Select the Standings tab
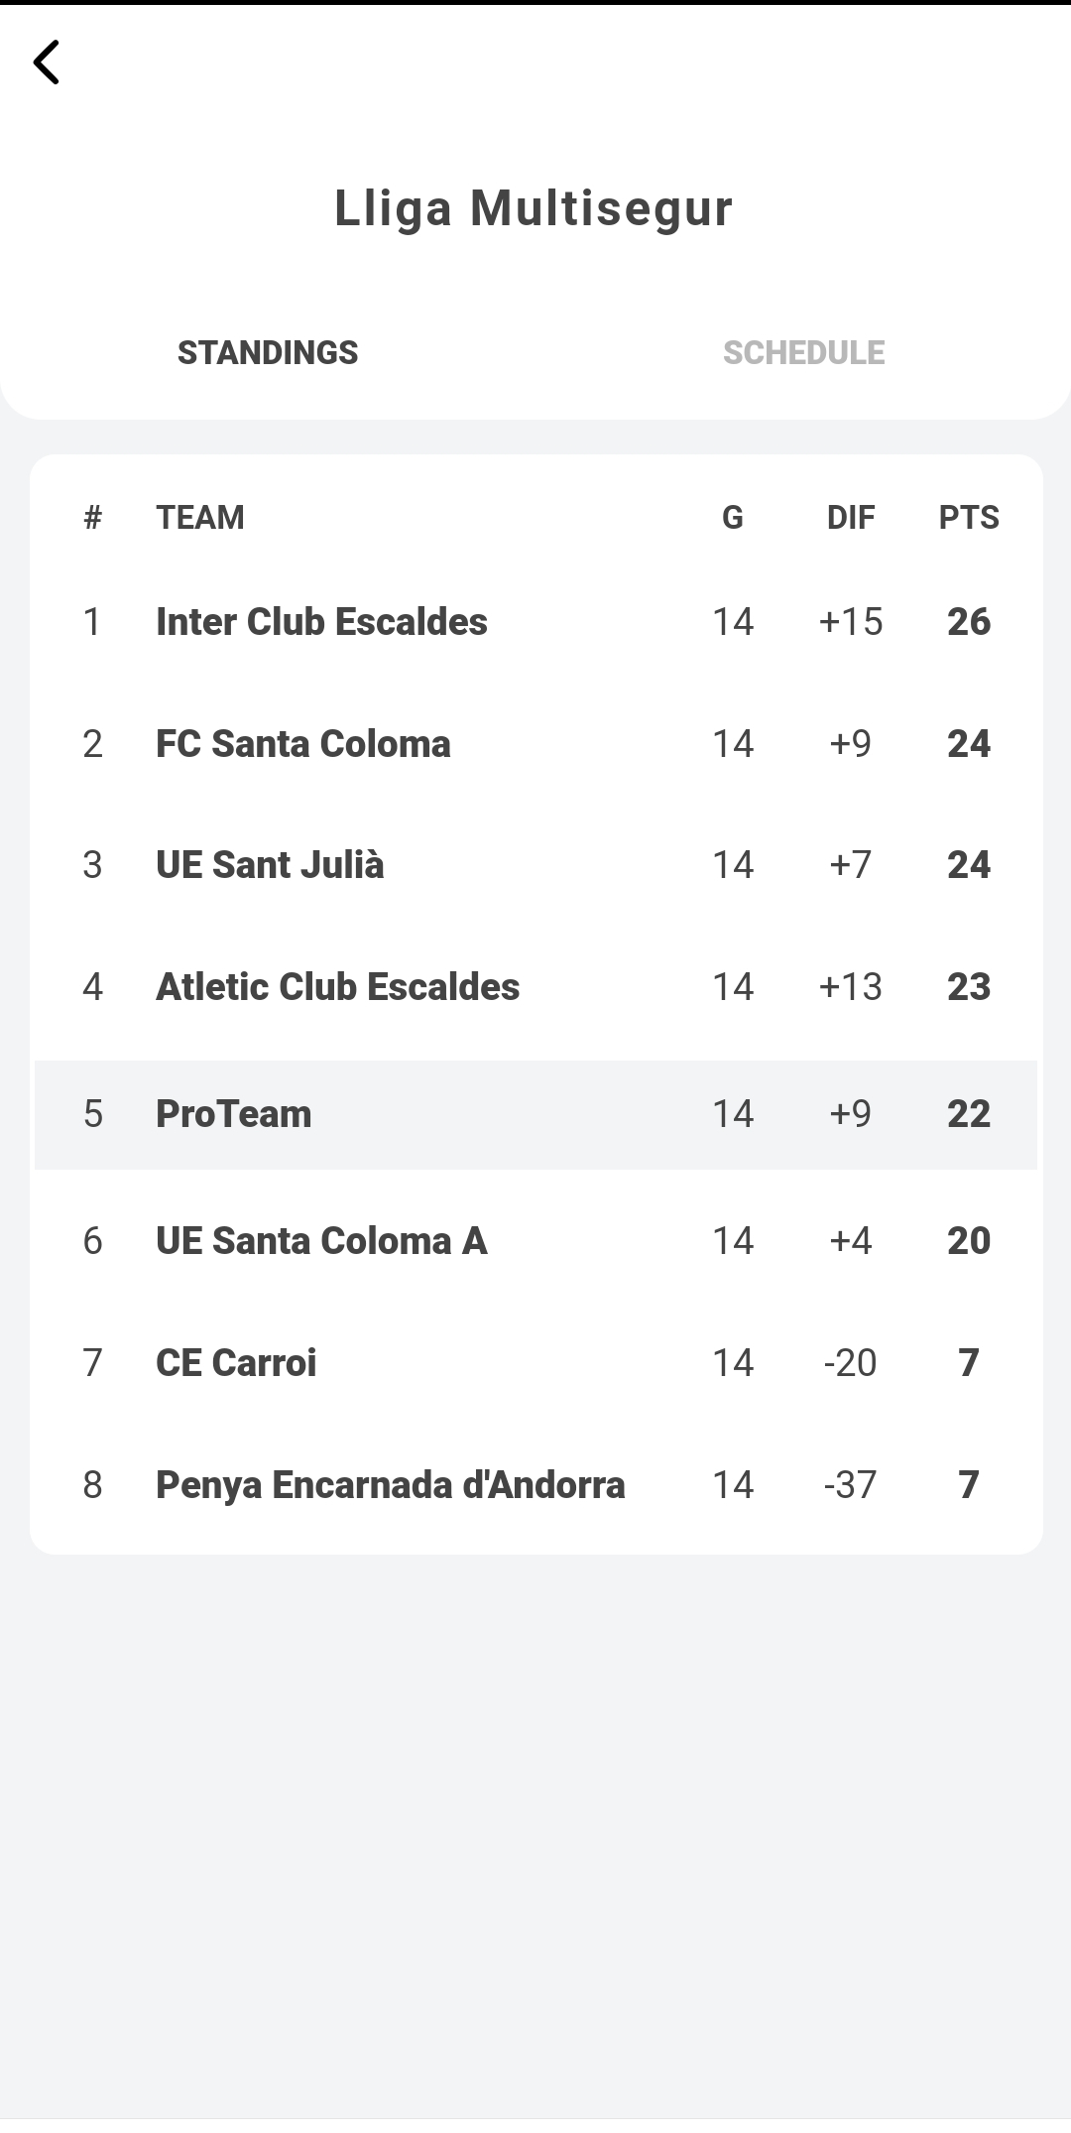Viewport: 1071px width, 2133px height. 268,353
